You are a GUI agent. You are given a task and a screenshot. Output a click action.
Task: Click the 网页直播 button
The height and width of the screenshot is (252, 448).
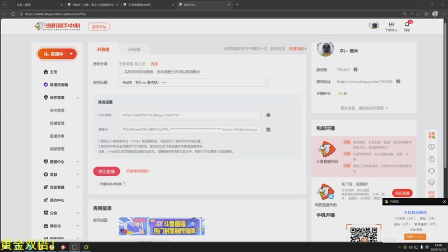pos(402,193)
